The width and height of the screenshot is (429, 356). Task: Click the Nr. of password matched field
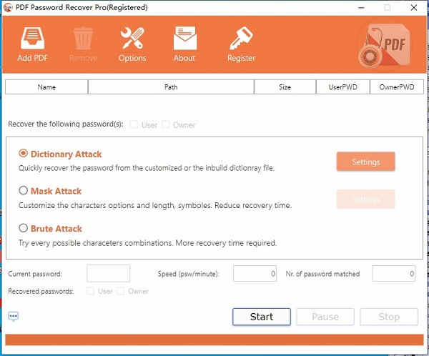tap(394, 273)
